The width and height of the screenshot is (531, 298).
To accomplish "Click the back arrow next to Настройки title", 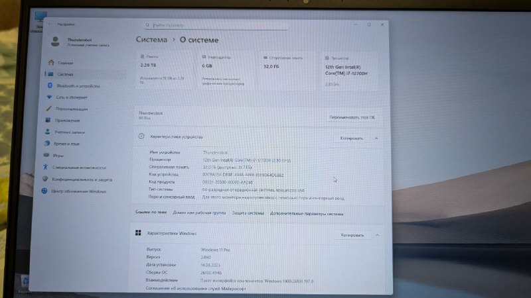I will tap(50, 24).
